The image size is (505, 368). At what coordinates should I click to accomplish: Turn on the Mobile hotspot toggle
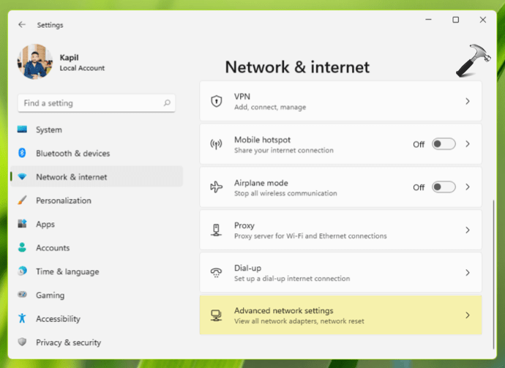[444, 144]
